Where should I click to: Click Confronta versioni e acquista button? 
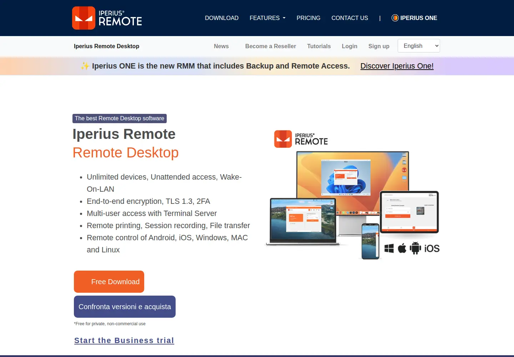[x=125, y=307]
